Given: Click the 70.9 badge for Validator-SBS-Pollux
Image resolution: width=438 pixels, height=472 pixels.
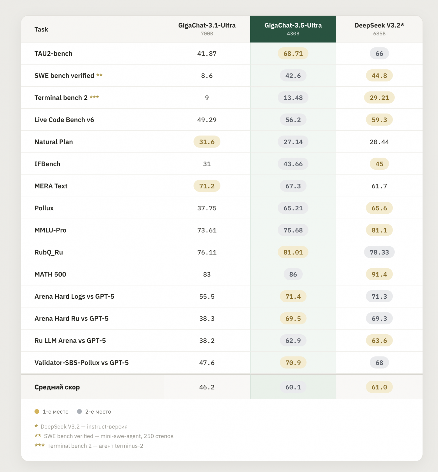Looking at the screenshot, I should pyautogui.click(x=293, y=363).
